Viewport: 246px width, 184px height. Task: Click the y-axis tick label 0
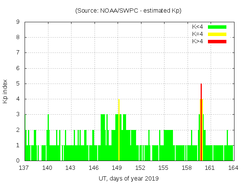(x=18, y=161)
